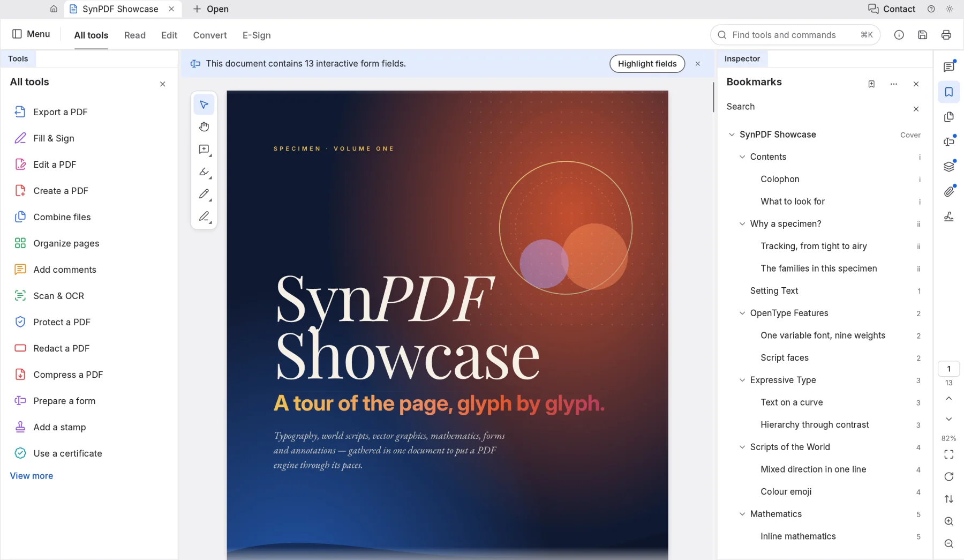Open the signatures panel icon

pos(948,216)
